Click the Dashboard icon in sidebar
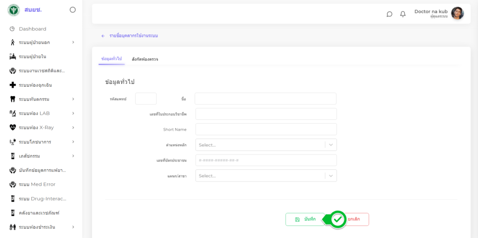The image size is (478, 238). click(x=13, y=29)
